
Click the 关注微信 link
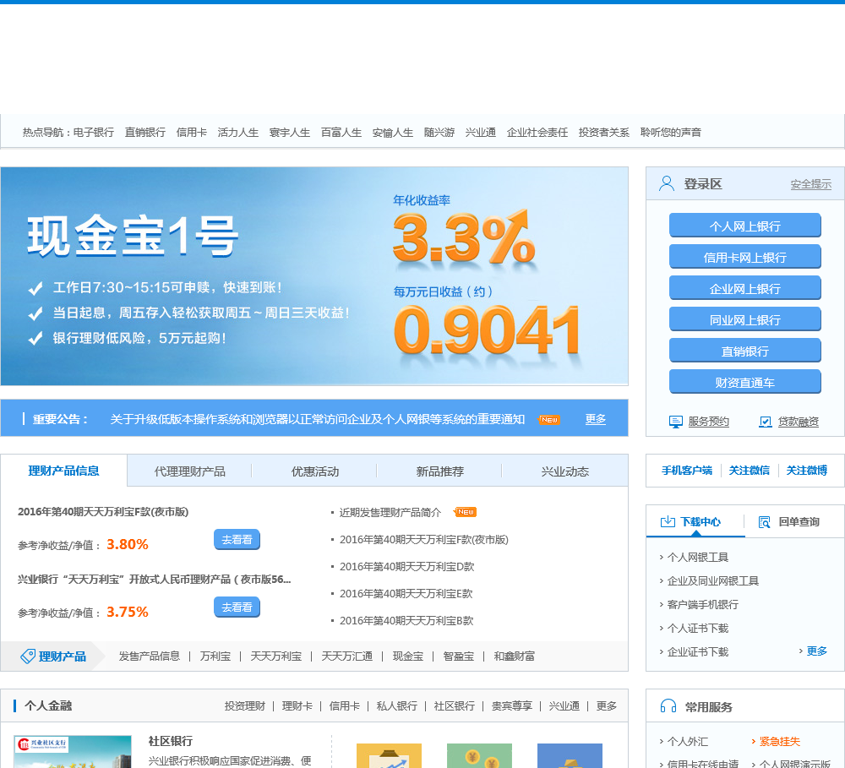point(749,470)
